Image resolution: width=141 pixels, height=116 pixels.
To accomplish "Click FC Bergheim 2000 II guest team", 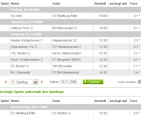I will coord(67,60).
